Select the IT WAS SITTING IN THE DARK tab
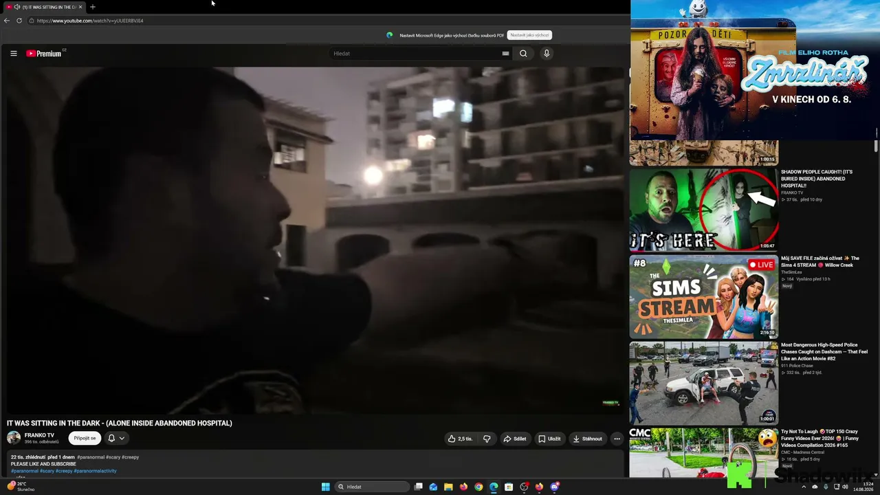The image size is (880, 495). [45, 7]
